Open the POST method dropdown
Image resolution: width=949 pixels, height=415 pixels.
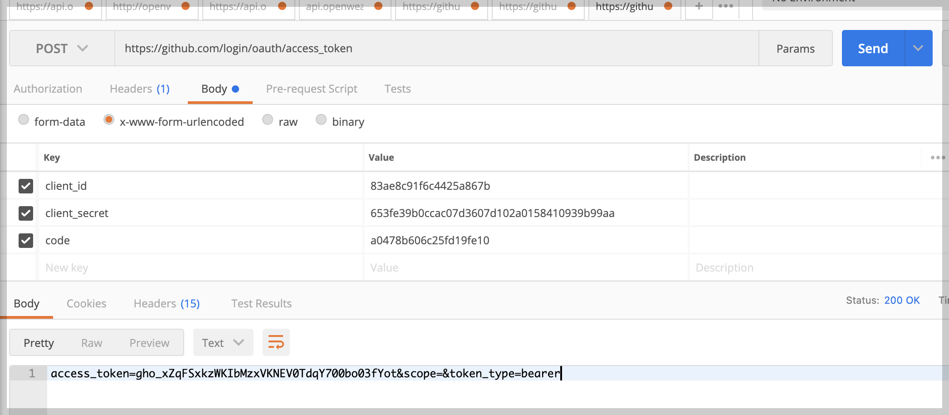(62, 48)
